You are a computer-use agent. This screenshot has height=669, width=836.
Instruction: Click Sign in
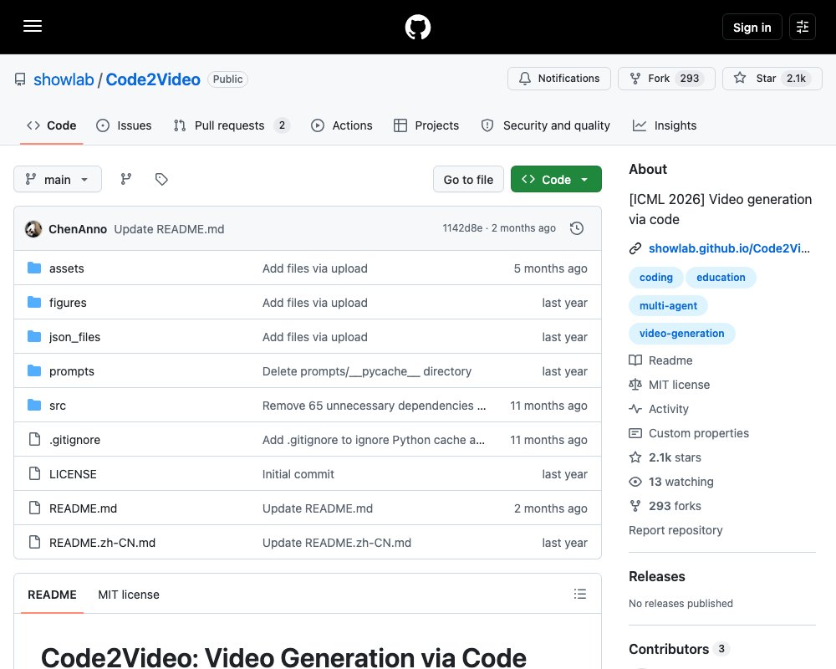[752, 28]
